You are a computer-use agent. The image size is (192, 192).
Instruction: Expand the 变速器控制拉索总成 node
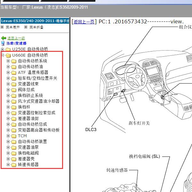[x=8, y=113]
